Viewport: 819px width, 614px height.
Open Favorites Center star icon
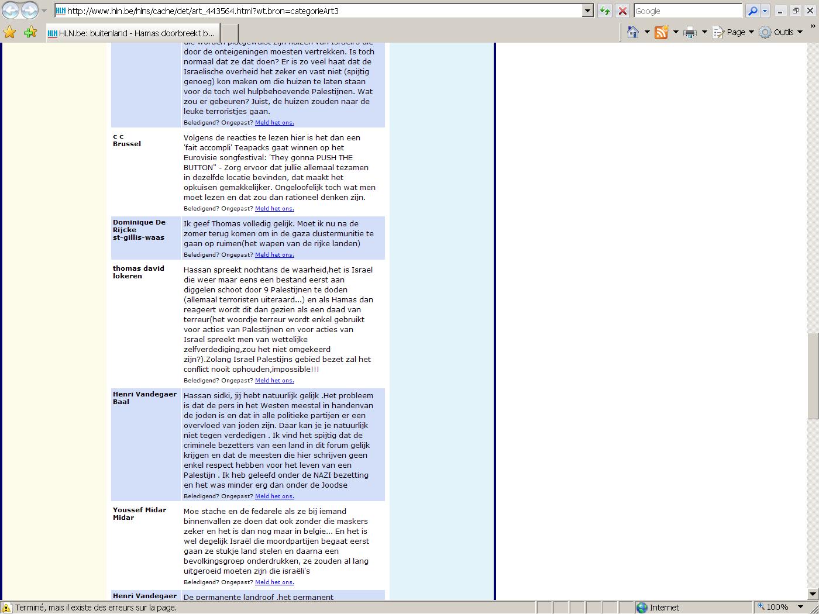[9, 32]
